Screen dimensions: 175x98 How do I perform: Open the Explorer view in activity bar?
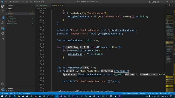pos(3,6)
